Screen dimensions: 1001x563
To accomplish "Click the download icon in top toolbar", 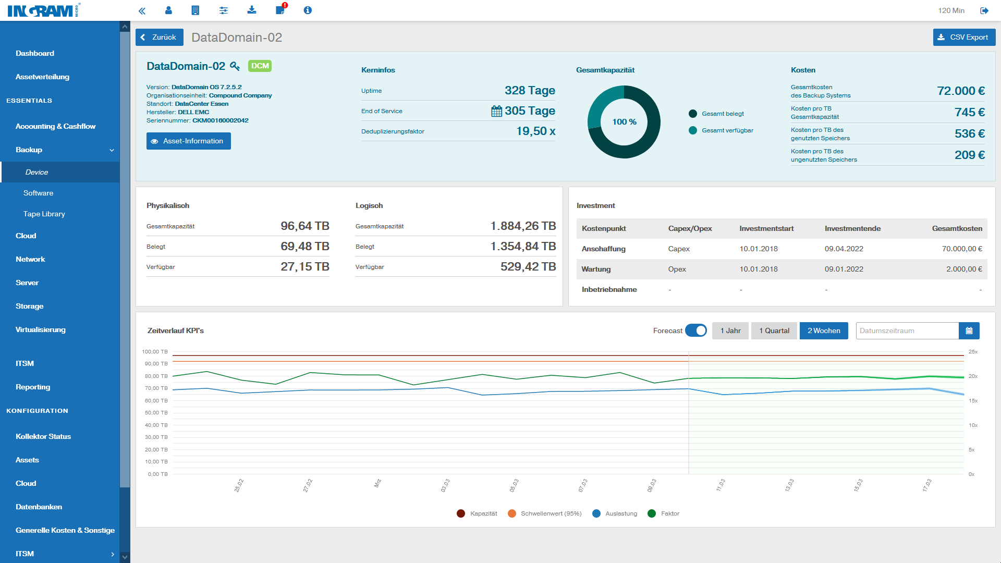I will [x=252, y=10].
